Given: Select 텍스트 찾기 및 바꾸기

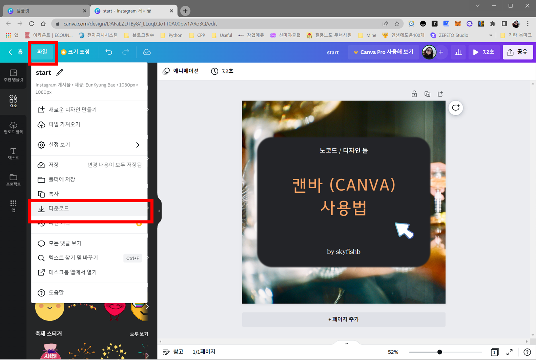Looking at the screenshot, I should click(x=89, y=258).
